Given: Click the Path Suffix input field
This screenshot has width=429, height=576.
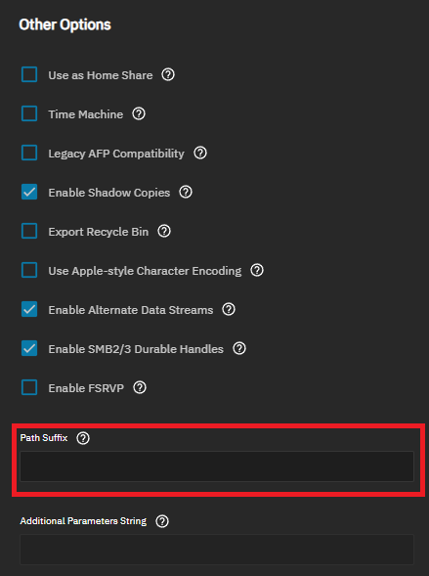Looking at the screenshot, I should (217, 466).
